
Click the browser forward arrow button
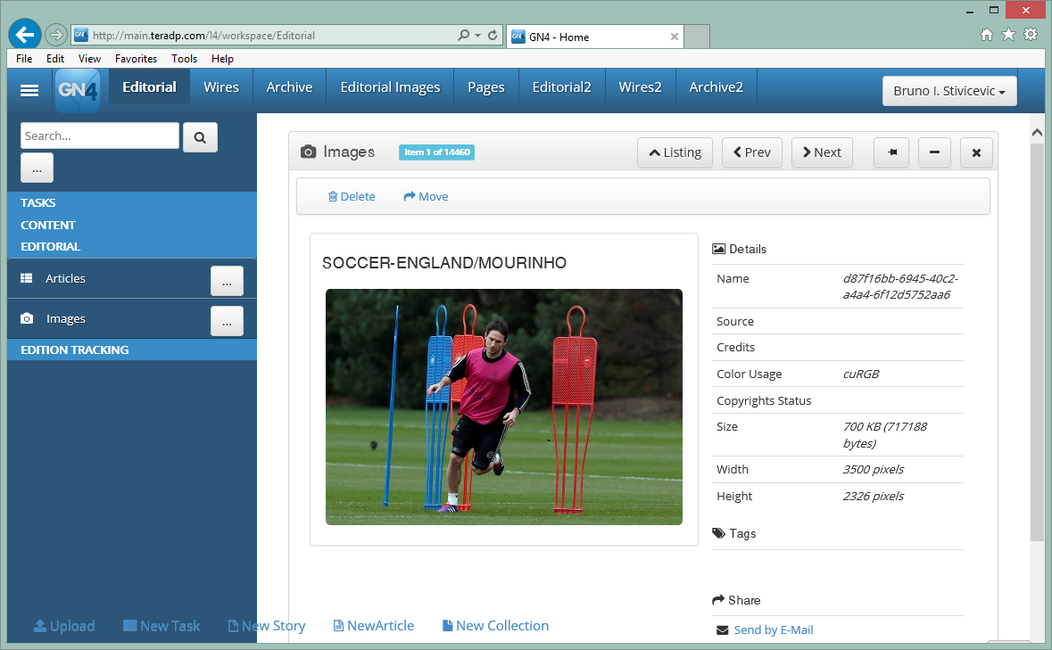pos(56,35)
